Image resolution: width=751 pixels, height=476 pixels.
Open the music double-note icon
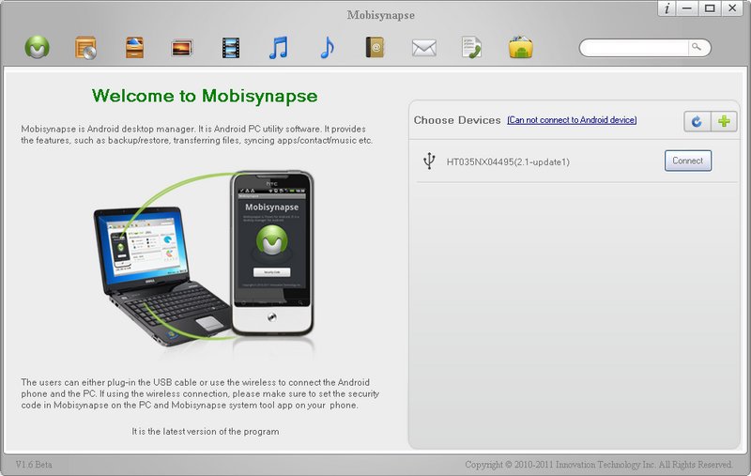[278, 47]
